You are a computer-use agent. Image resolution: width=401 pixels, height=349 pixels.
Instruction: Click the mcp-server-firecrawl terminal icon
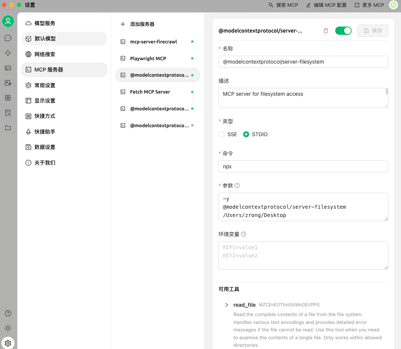click(123, 42)
